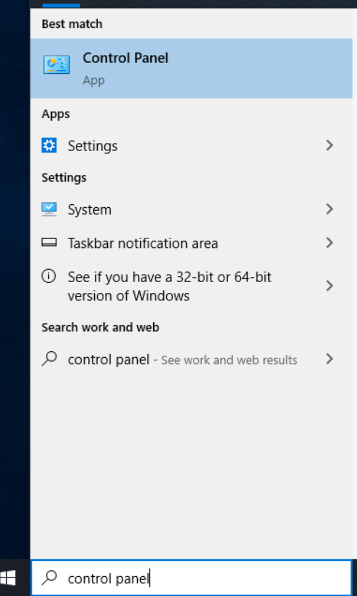
Task: Click into the control panel search field
Action: (191, 578)
